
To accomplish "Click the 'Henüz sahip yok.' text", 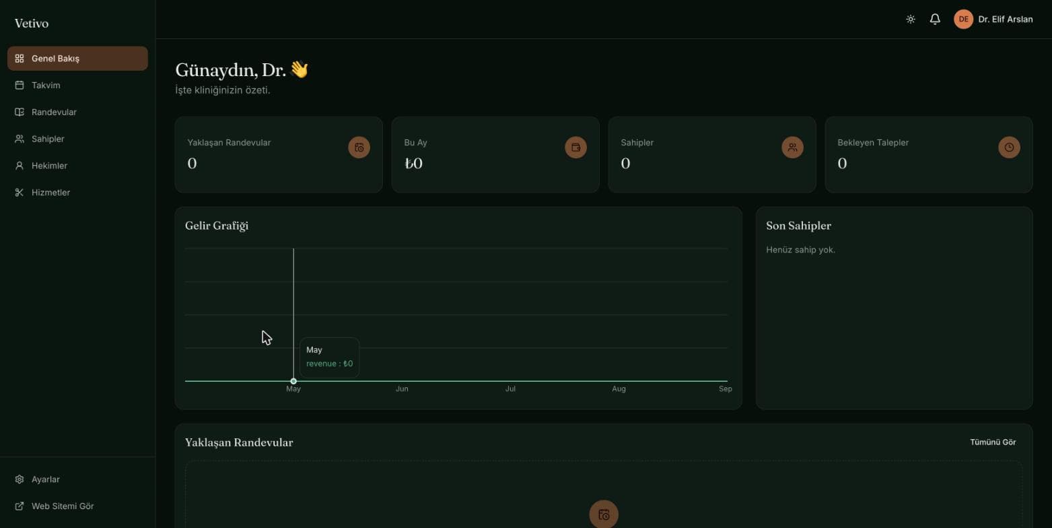I will 801,250.
